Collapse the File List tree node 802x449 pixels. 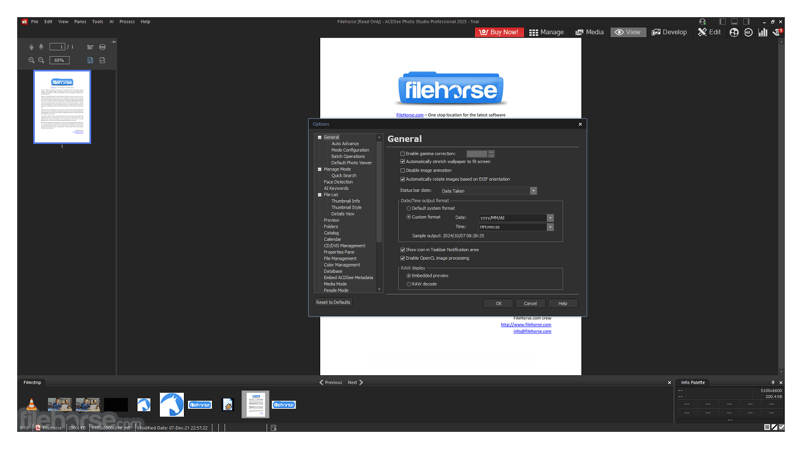click(x=320, y=194)
